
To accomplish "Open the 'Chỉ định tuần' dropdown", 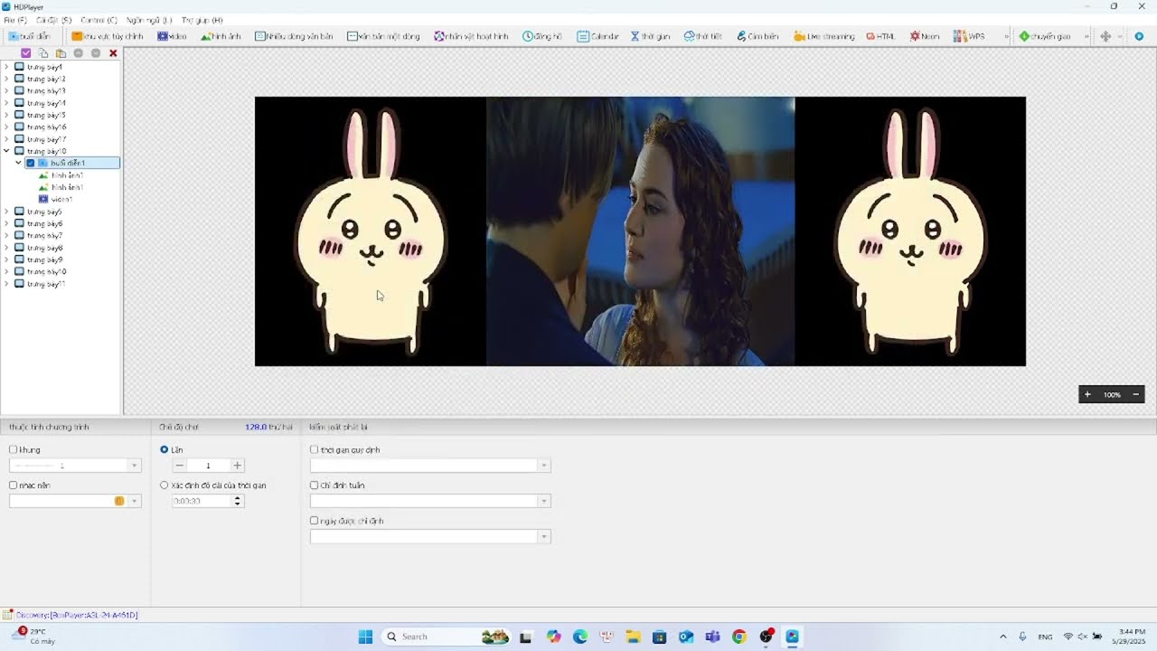I will (544, 501).
